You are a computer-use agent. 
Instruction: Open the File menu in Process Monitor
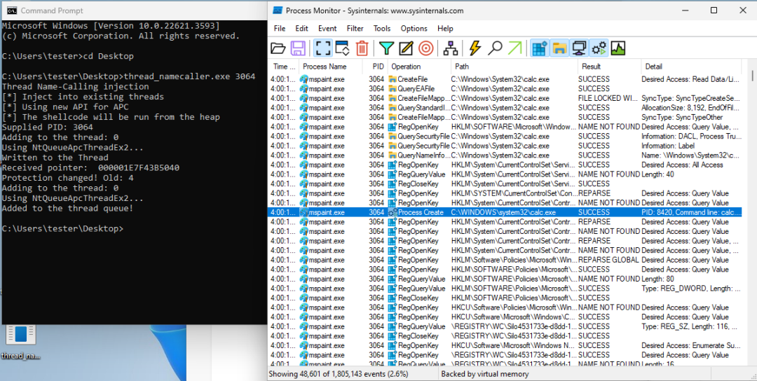coord(280,29)
